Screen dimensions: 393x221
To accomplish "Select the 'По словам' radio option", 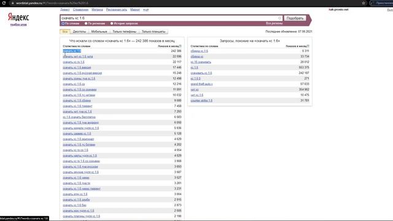I will pyautogui.click(x=63, y=23).
